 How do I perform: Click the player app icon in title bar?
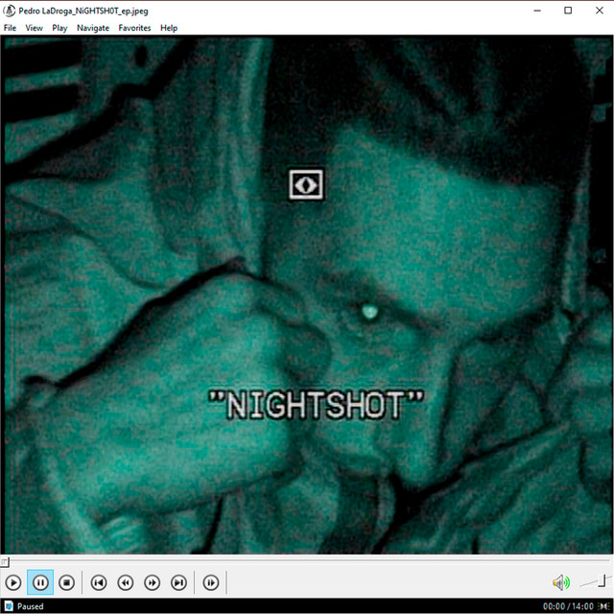tap(9, 11)
